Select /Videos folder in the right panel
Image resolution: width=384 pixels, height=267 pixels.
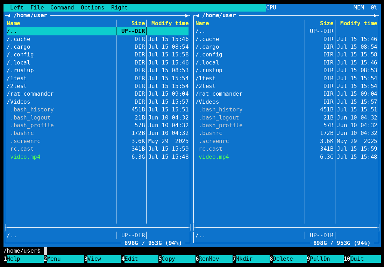point(286,102)
